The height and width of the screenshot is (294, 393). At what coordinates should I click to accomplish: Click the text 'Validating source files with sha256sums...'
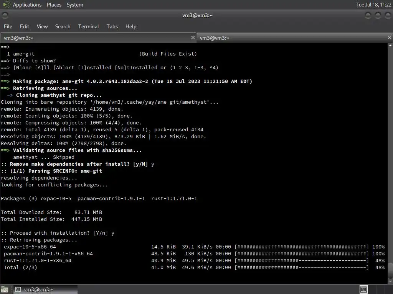click(x=77, y=150)
